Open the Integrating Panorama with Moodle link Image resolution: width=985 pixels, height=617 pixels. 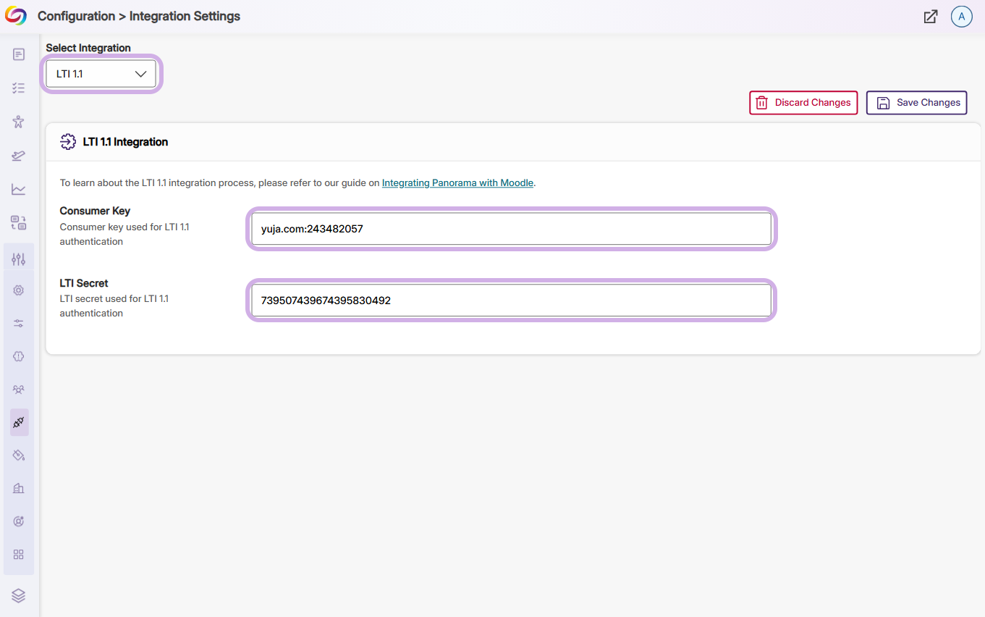click(458, 183)
